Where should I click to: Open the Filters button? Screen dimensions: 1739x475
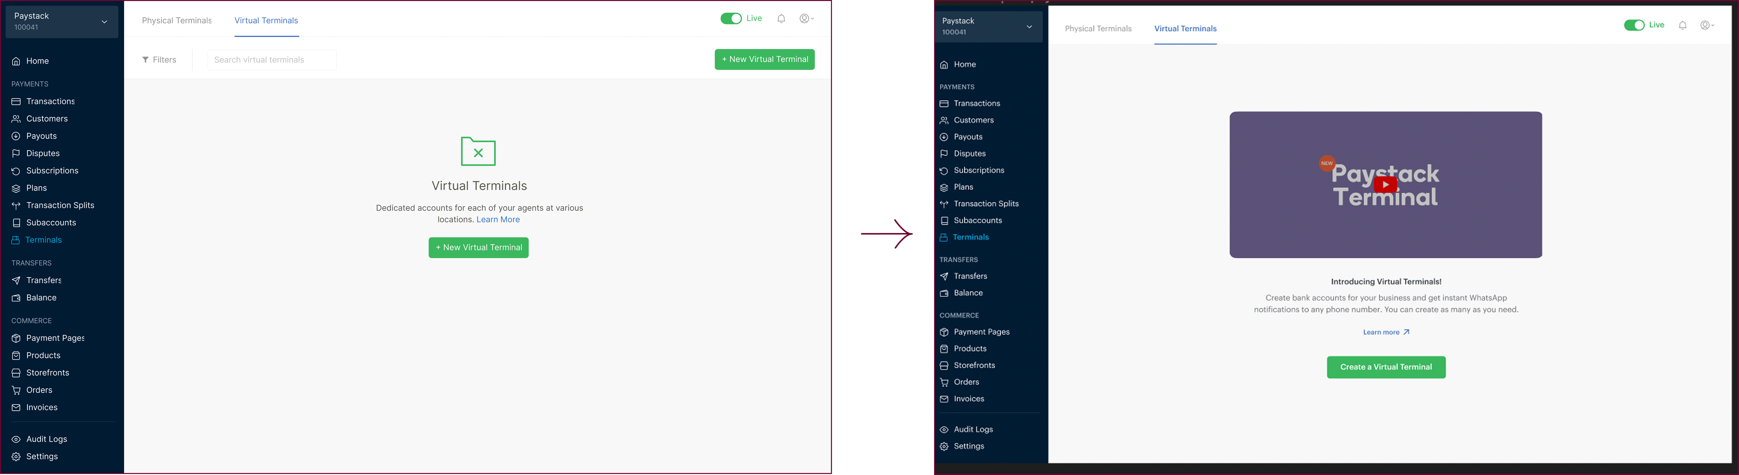[159, 60]
